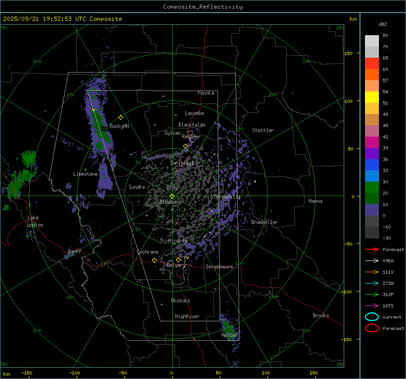This screenshot has width=406, height=379.
Task: Select the Strathmore city label
Action: (x=219, y=267)
